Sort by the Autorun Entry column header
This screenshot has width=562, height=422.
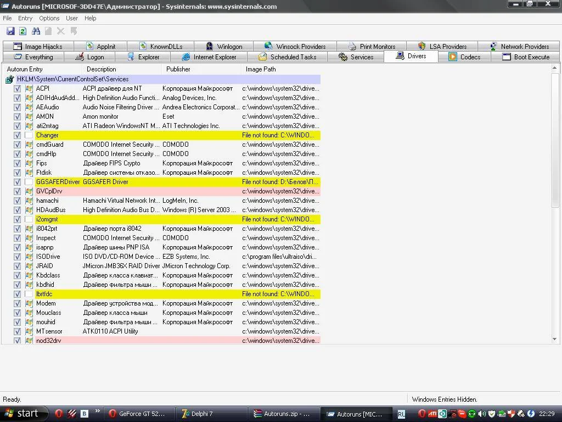point(42,69)
